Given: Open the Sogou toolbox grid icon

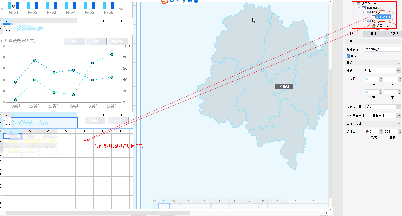Looking at the screenshot, I should (x=196, y=1).
